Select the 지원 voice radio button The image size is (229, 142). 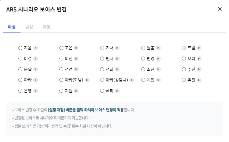[62, 91]
